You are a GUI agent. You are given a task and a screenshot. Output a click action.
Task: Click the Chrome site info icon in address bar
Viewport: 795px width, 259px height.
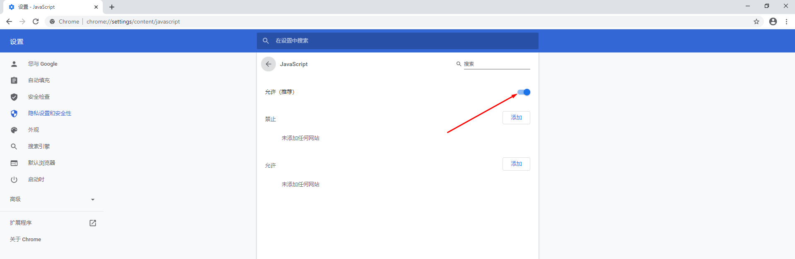[52, 21]
